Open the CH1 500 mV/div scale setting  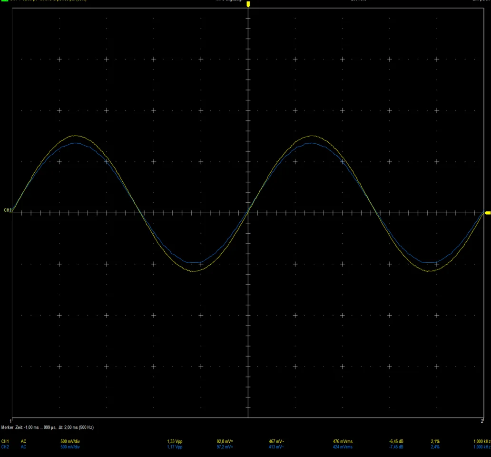click(x=70, y=441)
